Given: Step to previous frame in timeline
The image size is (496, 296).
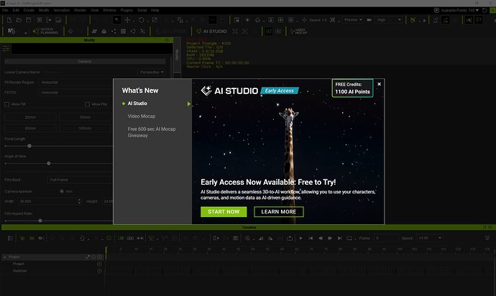Looking at the screenshot, I should tap(321, 238).
